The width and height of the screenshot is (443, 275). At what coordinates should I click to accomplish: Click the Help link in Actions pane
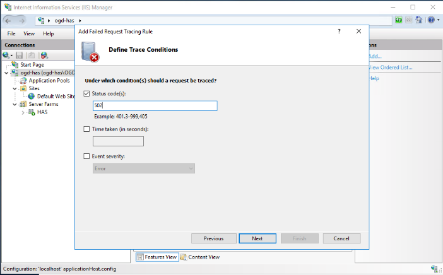(x=374, y=78)
